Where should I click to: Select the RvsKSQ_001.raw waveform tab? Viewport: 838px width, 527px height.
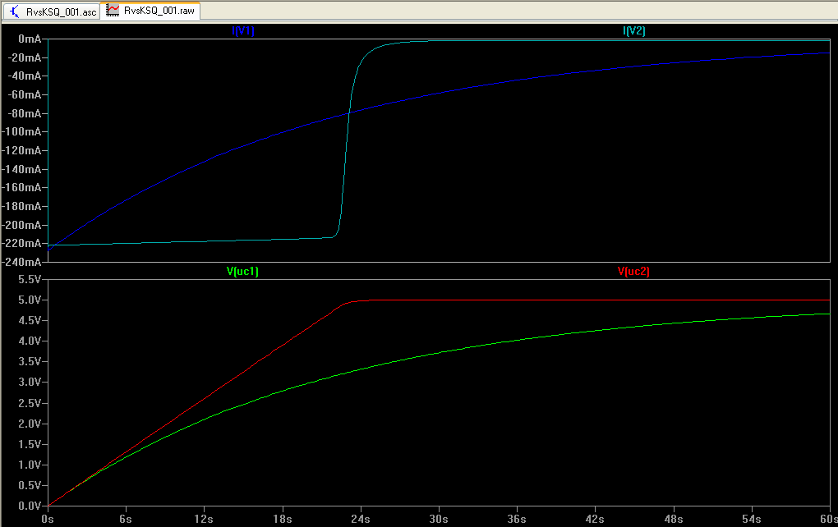[150, 11]
